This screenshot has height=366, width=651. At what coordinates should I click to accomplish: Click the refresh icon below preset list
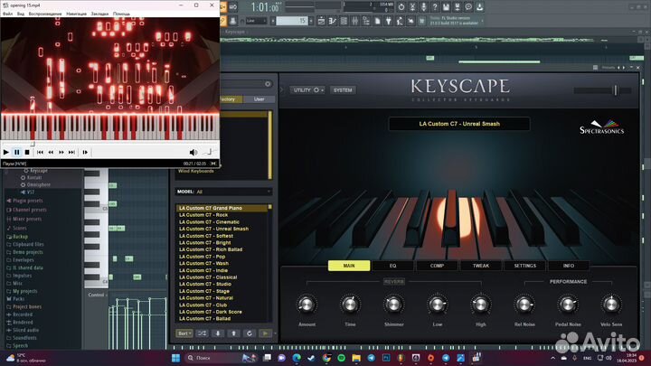tap(250, 333)
